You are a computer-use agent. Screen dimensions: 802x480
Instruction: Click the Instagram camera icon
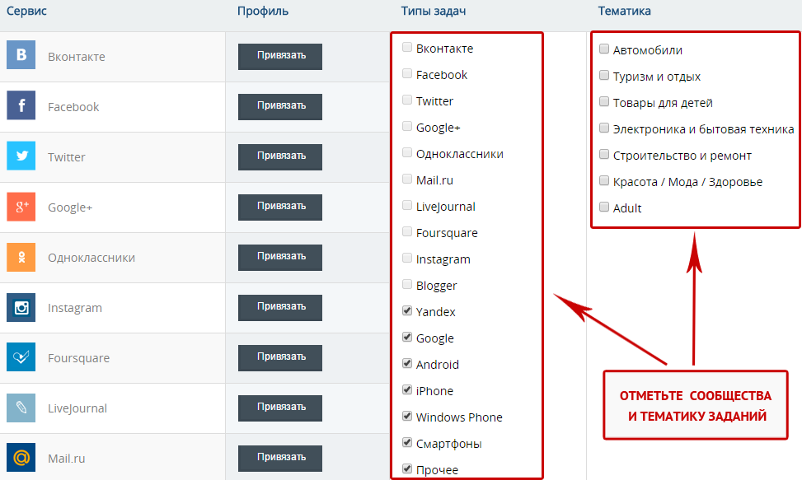21,307
